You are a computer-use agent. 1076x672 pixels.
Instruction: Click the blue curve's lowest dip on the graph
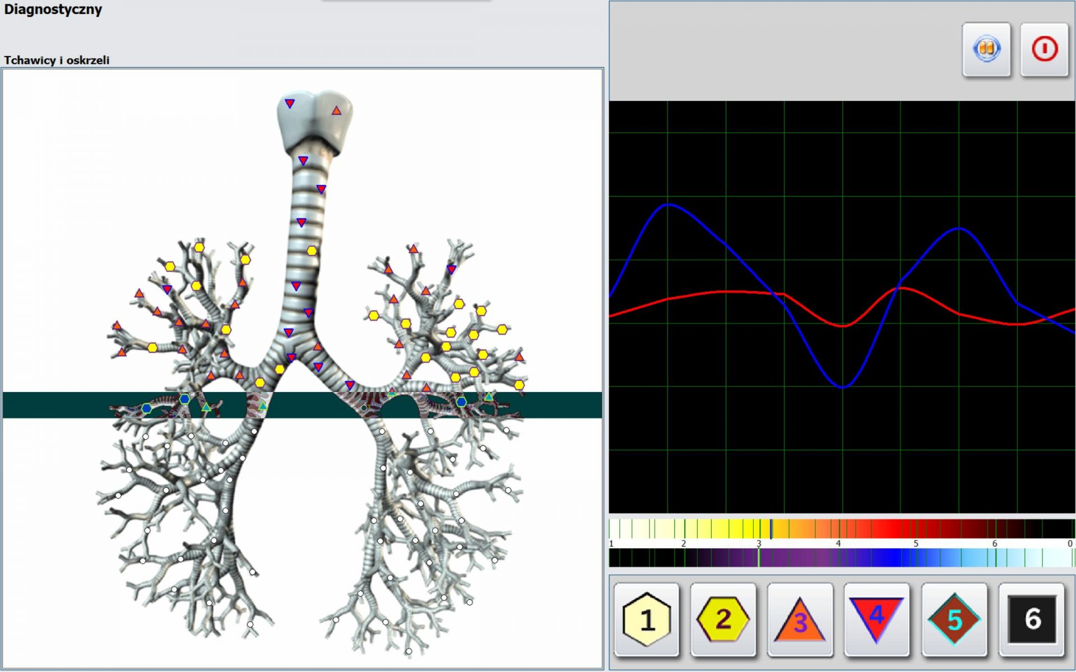(x=842, y=386)
